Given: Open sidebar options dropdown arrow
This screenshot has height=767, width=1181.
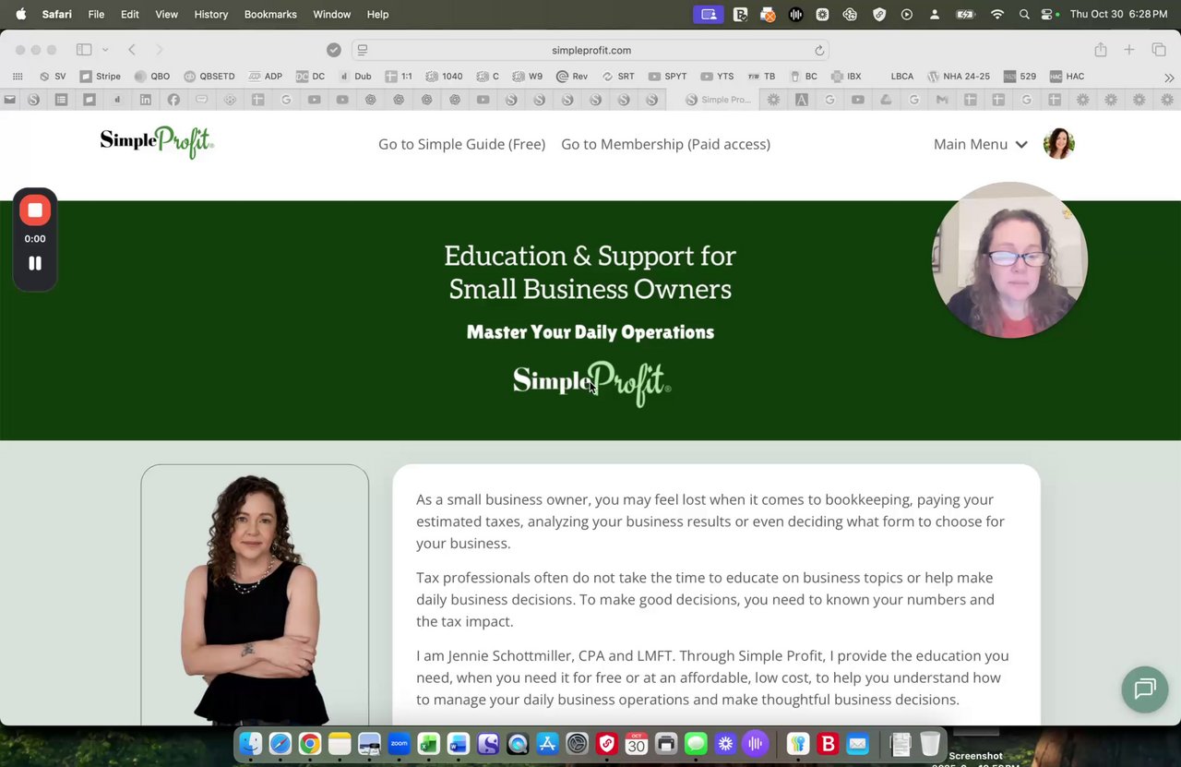Looking at the screenshot, I should [x=105, y=50].
